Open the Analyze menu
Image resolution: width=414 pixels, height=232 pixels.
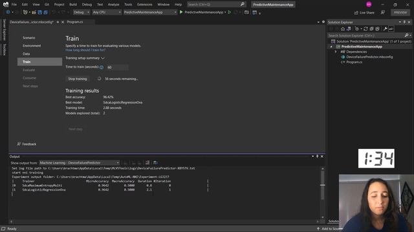tap(113, 5)
